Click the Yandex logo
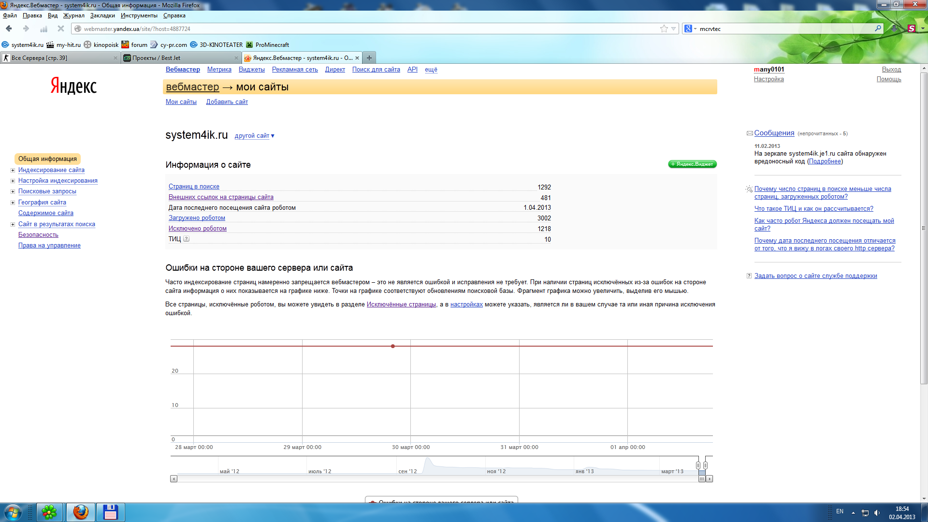The width and height of the screenshot is (928, 522). coord(73,86)
